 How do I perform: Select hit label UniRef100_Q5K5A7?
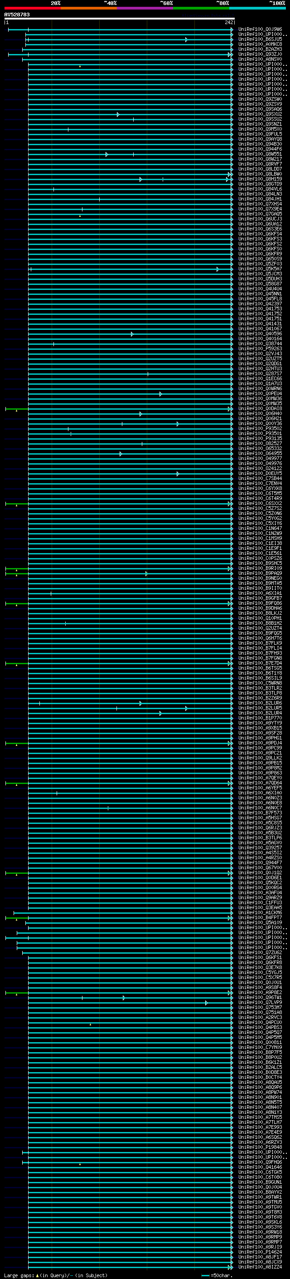(x=260, y=269)
